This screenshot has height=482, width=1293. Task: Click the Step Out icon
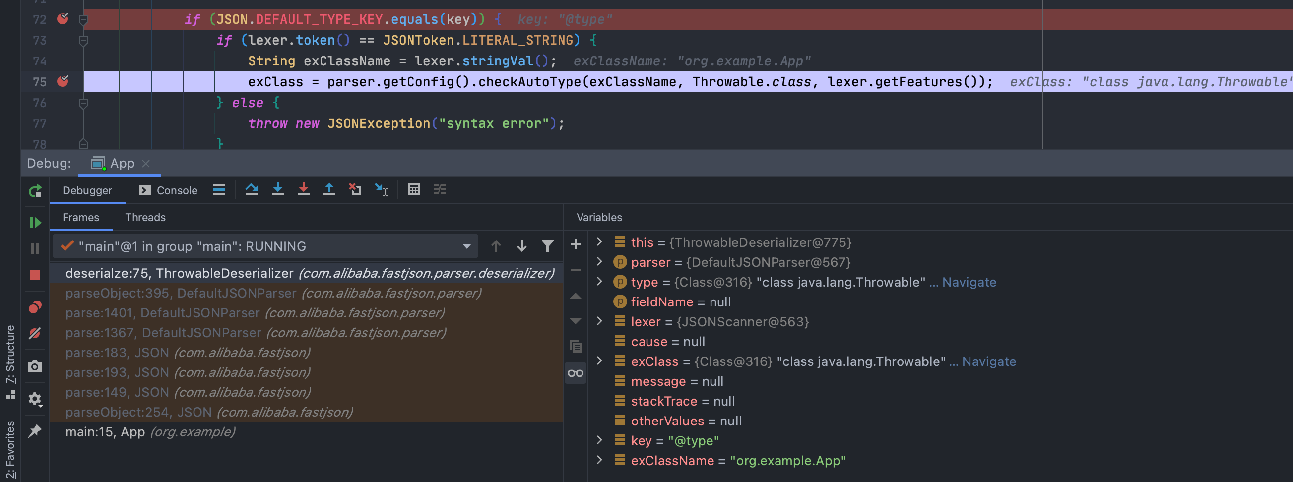tap(329, 190)
